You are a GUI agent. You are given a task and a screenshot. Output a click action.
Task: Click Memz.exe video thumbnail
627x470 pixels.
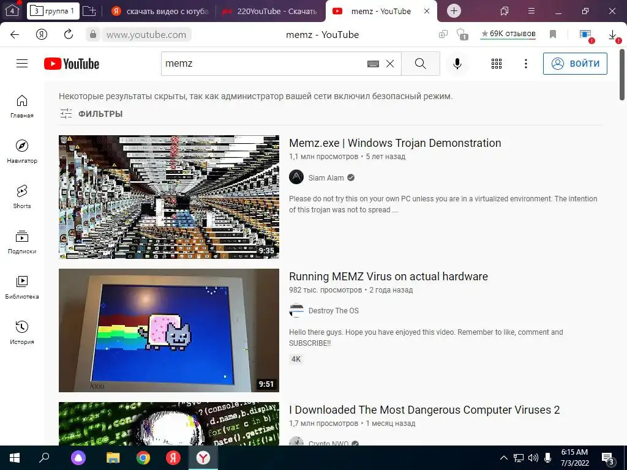point(169,197)
